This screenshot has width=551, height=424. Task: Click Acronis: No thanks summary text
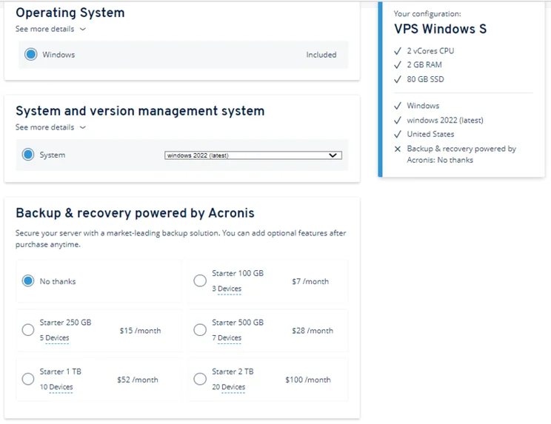click(x=440, y=160)
